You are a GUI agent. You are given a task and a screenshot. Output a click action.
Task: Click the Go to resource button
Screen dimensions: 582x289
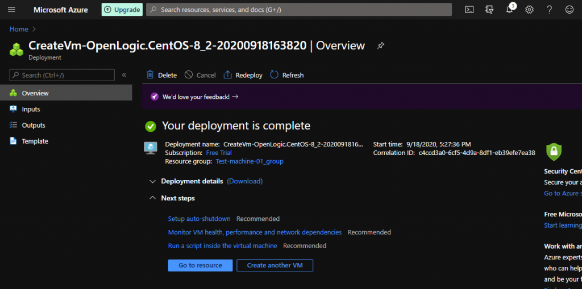pyautogui.click(x=200, y=265)
